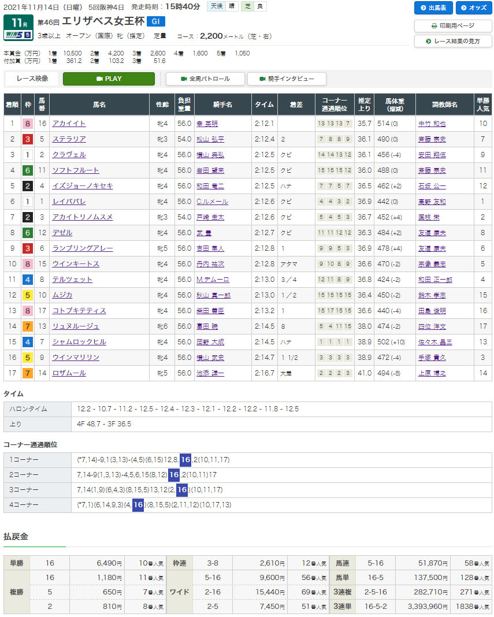The image size is (494, 617).
Task: Open winning horse アカイイト's profile link
Action: pos(69,124)
